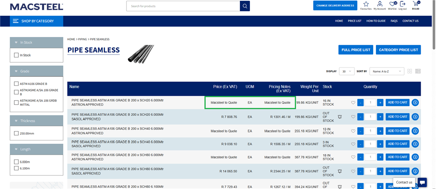The width and height of the screenshot is (436, 189).
Task: Click the Full Price List button
Action: (x=355, y=50)
